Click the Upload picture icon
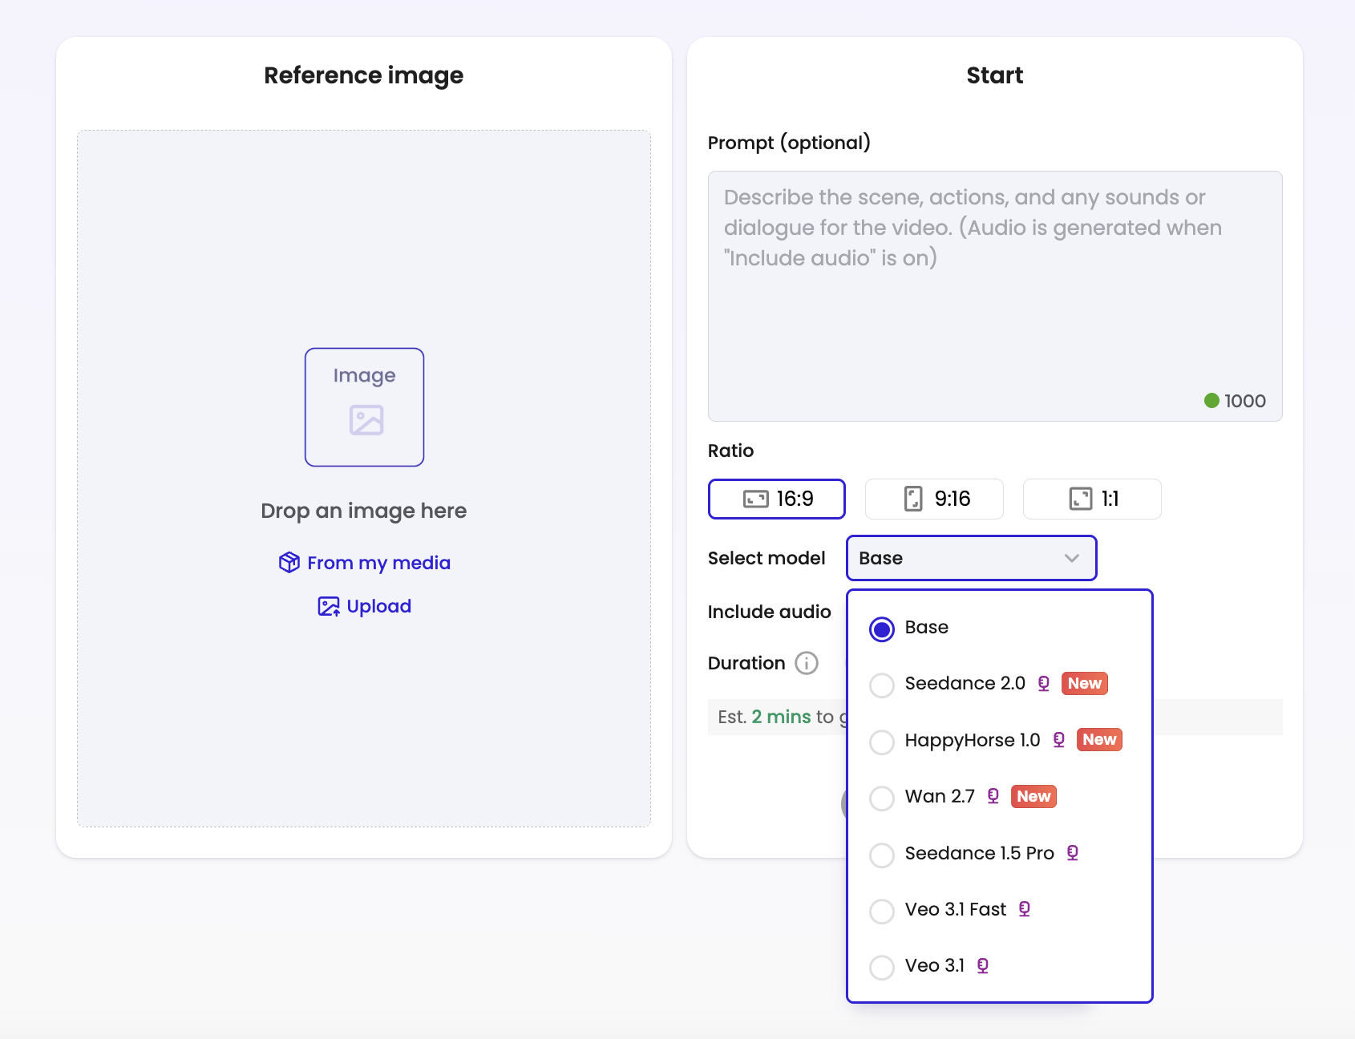The width and height of the screenshot is (1355, 1039). (329, 606)
